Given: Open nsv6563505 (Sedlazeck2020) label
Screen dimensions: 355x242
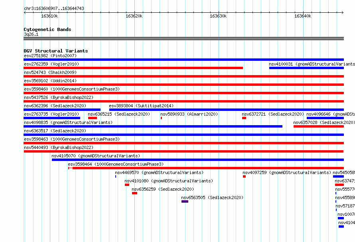Looking at the screenshot, I should (212, 197).
